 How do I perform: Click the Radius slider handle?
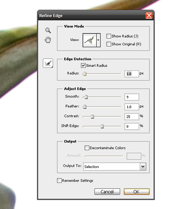pyautogui.click(x=85, y=74)
